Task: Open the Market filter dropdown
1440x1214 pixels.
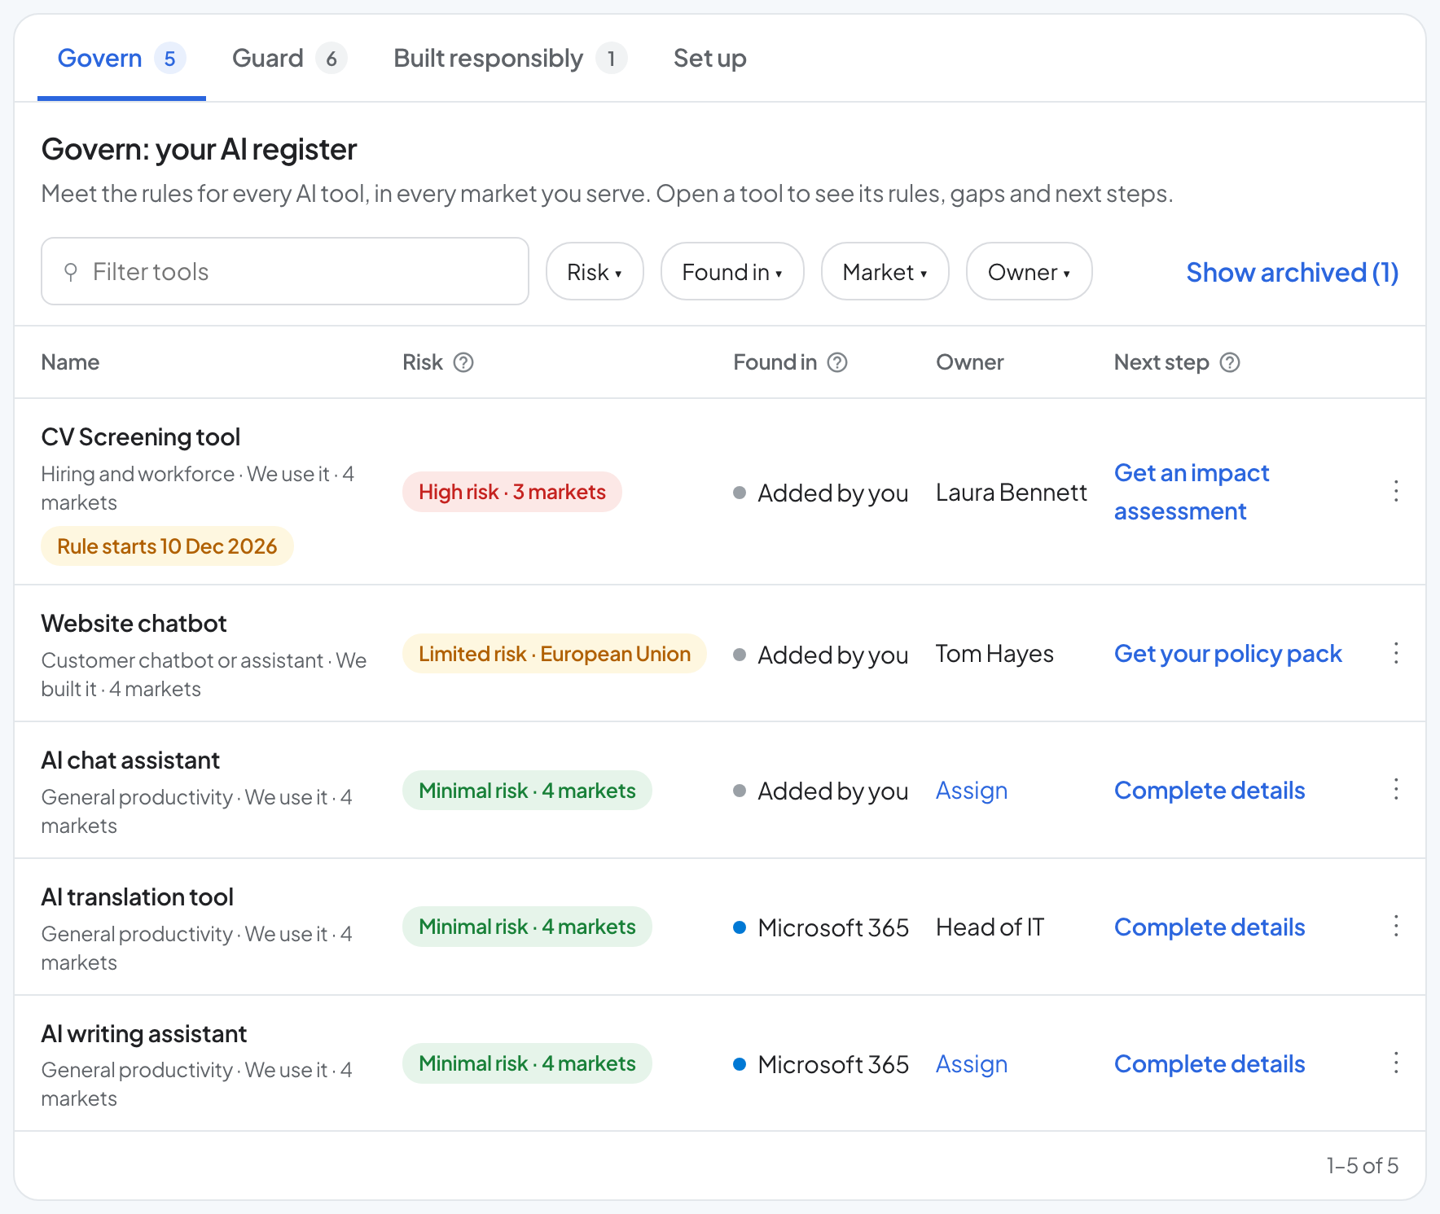Action: pyautogui.click(x=885, y=271)
